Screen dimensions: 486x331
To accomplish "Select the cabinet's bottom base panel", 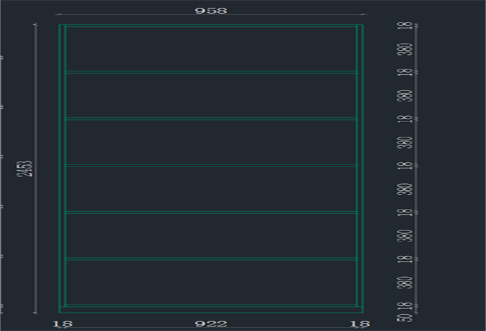I will tap(211, 309).
